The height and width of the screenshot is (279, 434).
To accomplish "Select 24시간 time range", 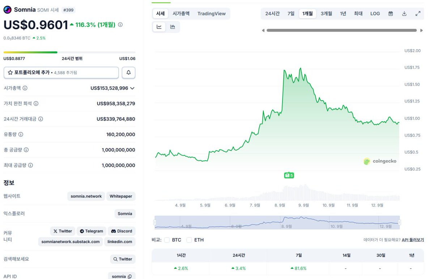I will point(272,14).
